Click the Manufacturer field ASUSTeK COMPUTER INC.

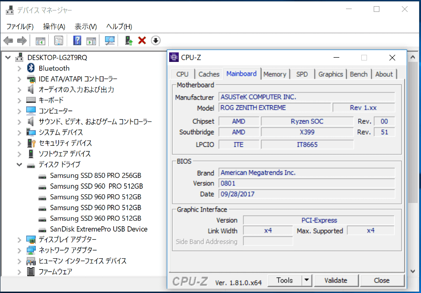[307, 97]
